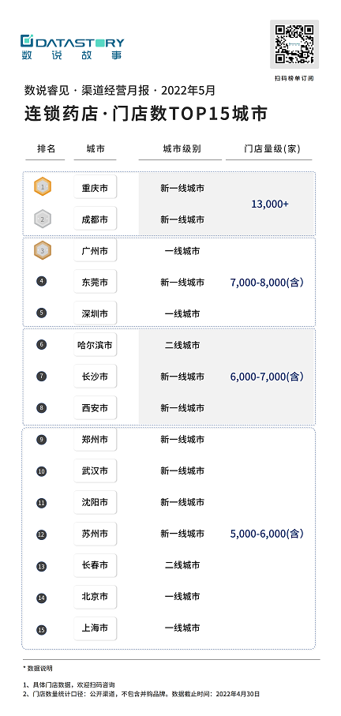This screenshot has width=341, height=716.
Task: Click the rank 8 circle marker
Action: [42, 408]
